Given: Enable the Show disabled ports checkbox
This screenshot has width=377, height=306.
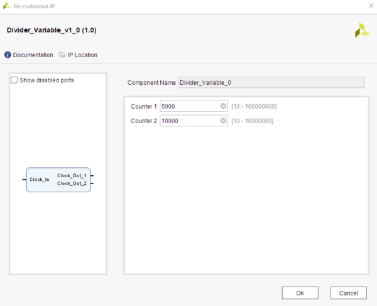Looking at the screenshot, I should [x=14, y=80].
